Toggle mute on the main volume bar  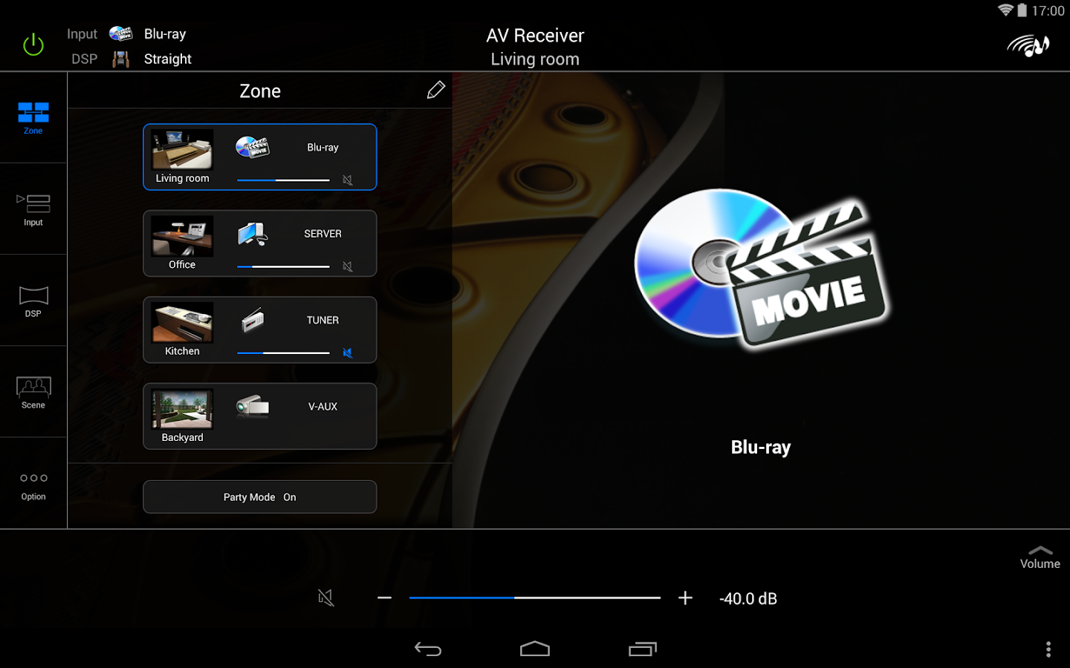coord(325,597)
